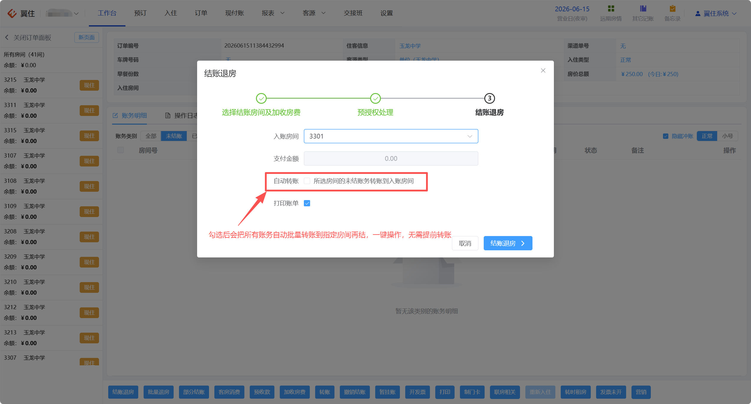Click the 支付金额 input field
The height and width of the screenshot is (404, 751).
click(391, 158)
